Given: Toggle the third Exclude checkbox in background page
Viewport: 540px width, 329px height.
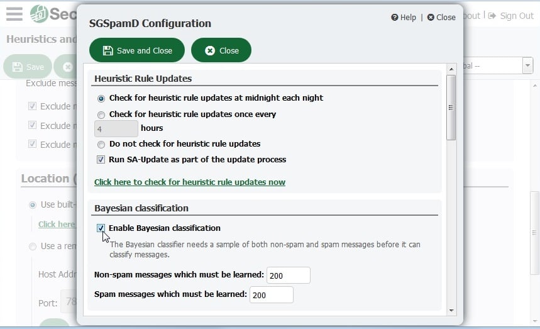Looking at the screenshot, I should 32,144.
